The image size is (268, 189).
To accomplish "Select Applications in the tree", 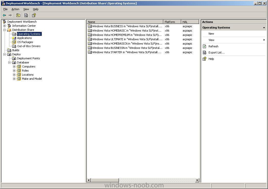I will [25, 38].
